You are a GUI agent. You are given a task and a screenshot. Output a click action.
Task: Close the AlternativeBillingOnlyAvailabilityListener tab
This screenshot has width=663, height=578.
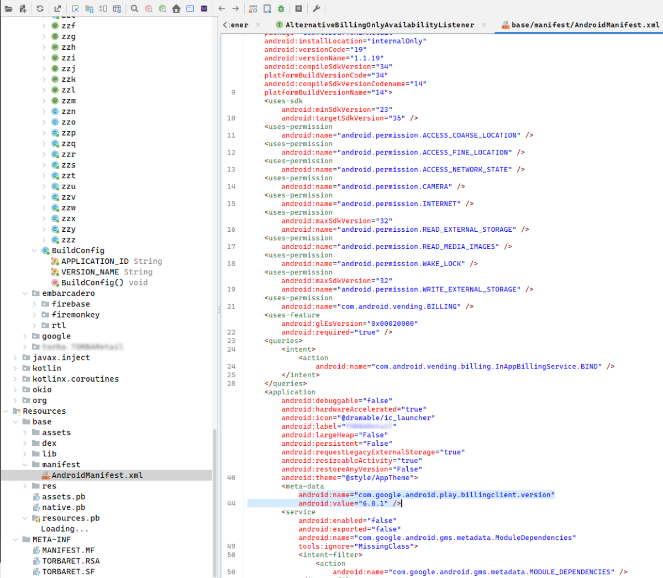[x=484, y=25]
